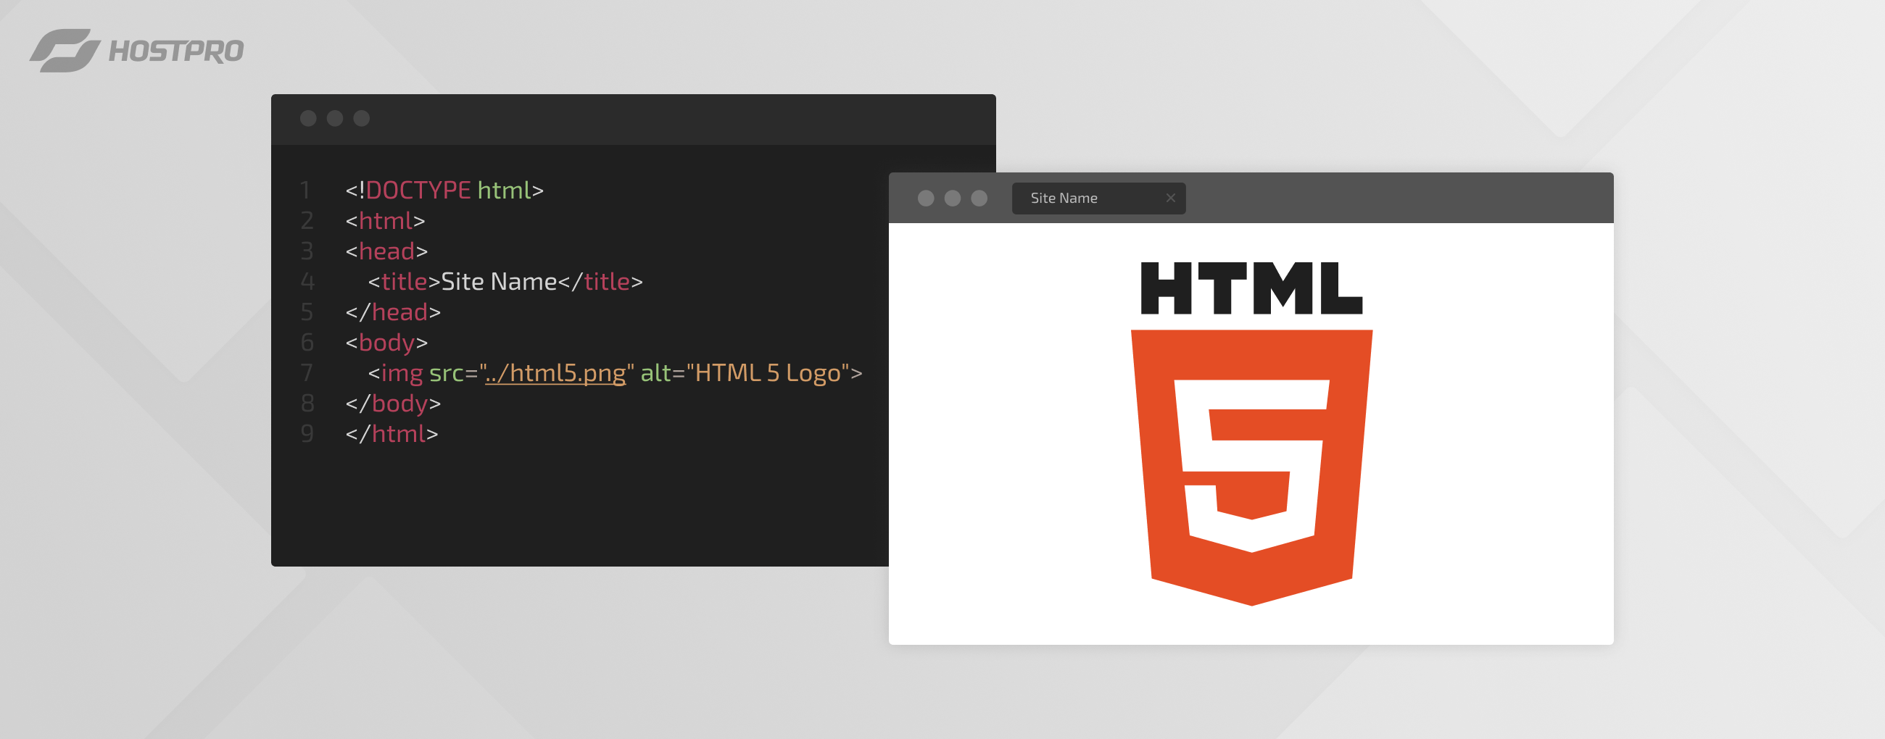The width and height of the screenshot is (1885, 739).
Task: Click the "HTML 5 Logo" alt value
Action: [768, 374]
